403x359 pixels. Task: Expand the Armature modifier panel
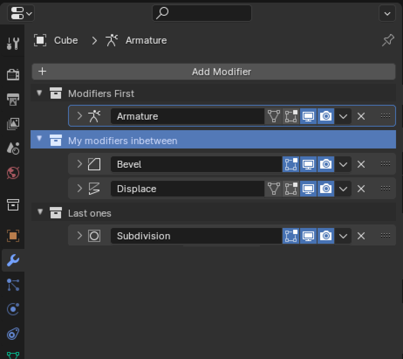point(80,116)
